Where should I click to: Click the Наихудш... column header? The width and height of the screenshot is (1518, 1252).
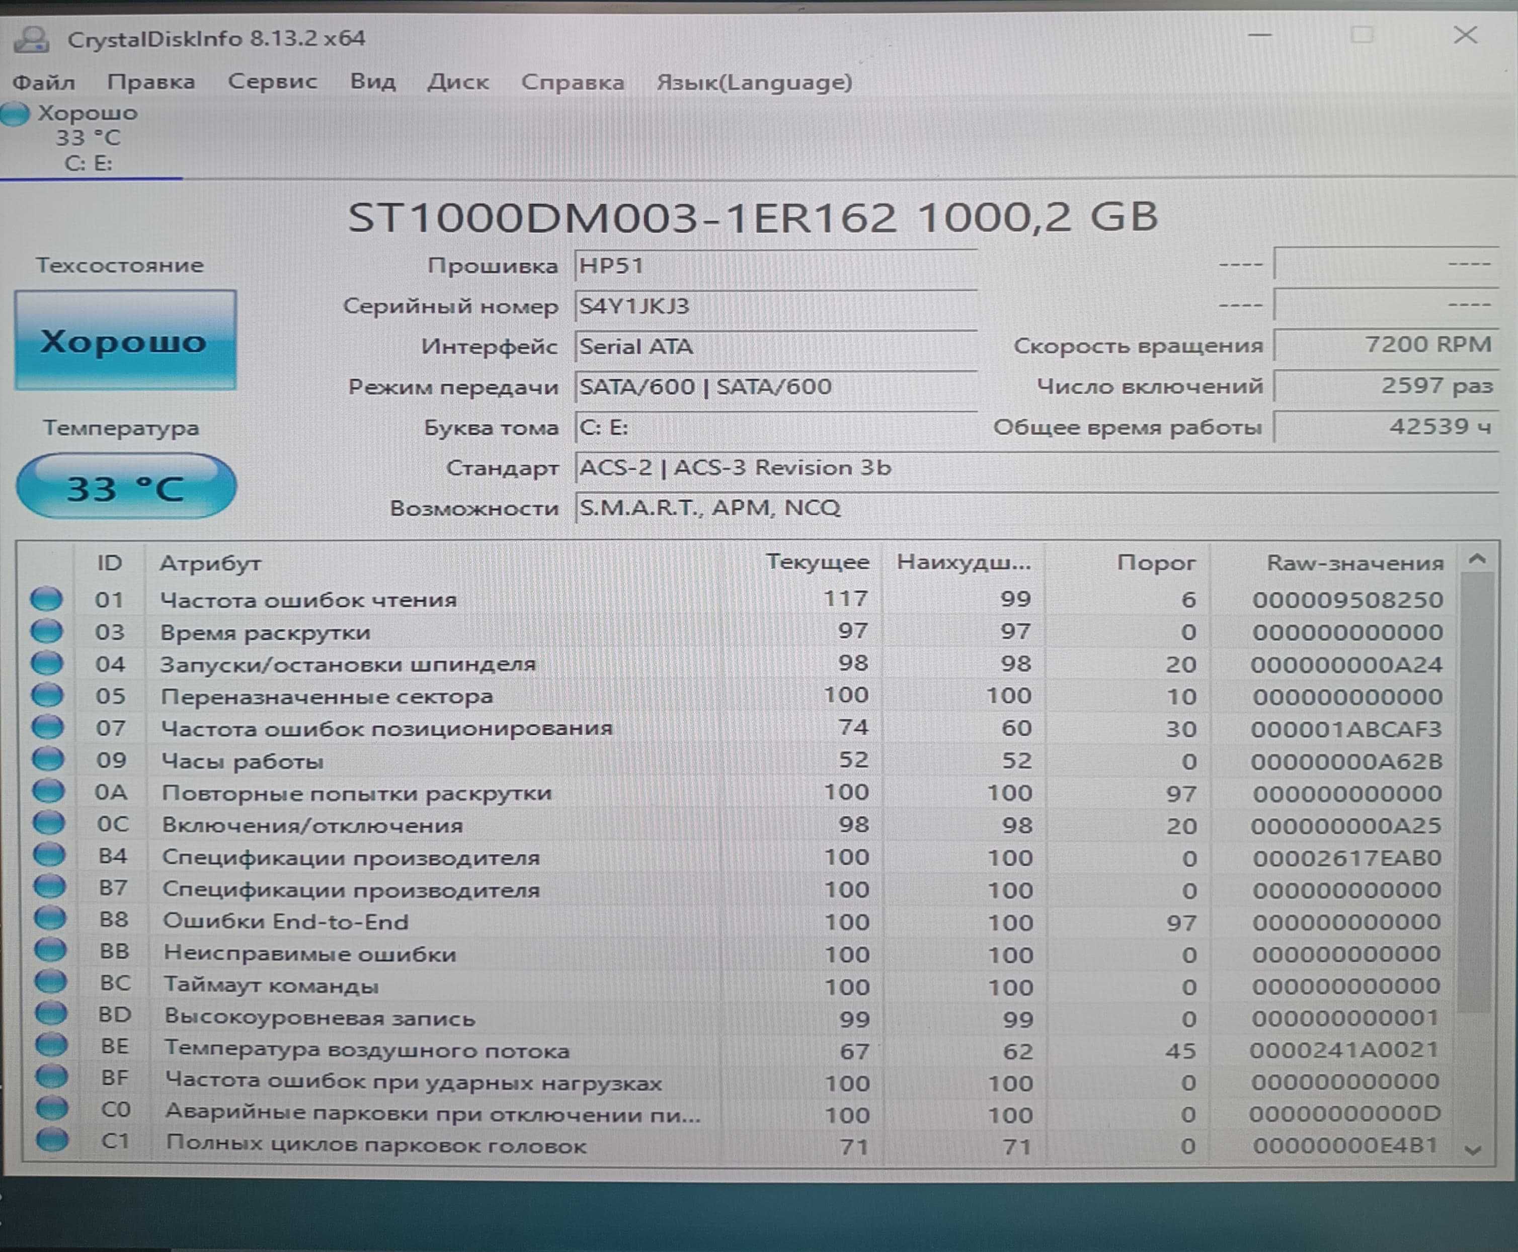[x=964, y=562]
